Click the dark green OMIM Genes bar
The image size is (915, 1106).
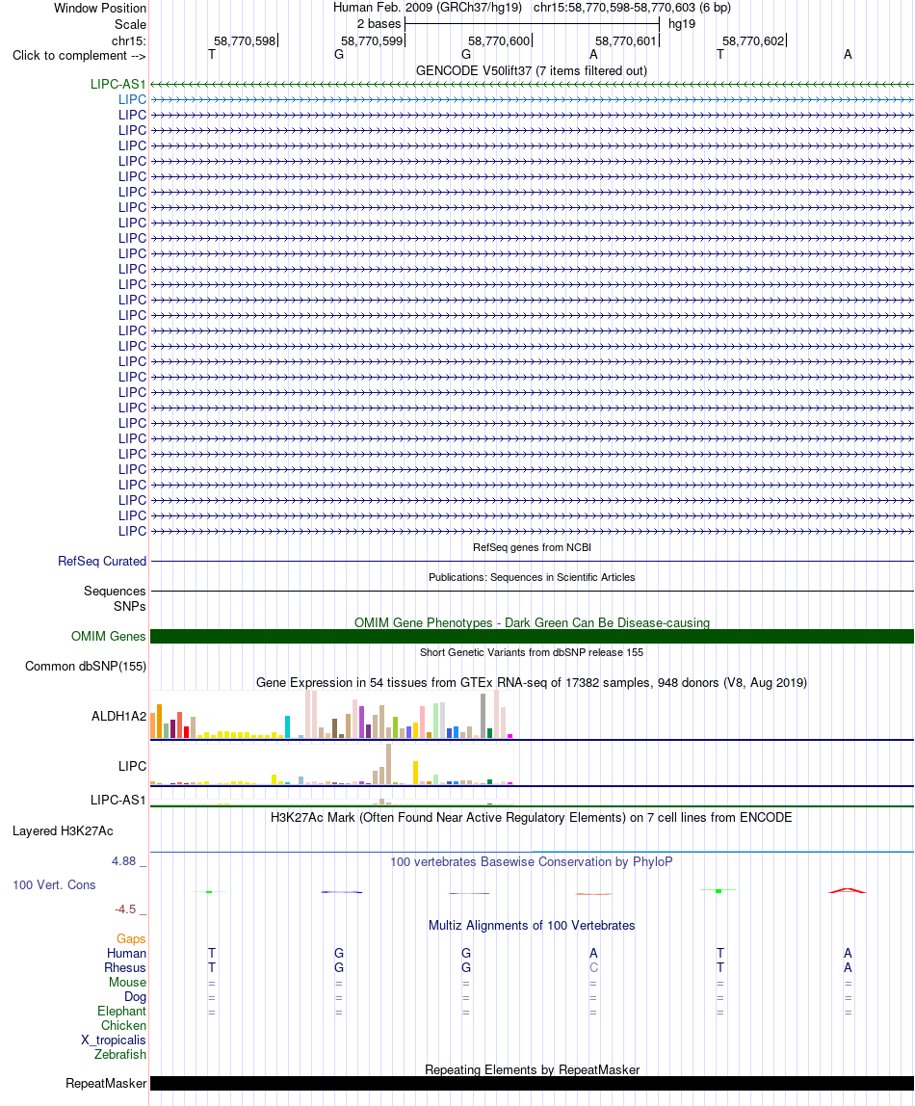[533, 636]
